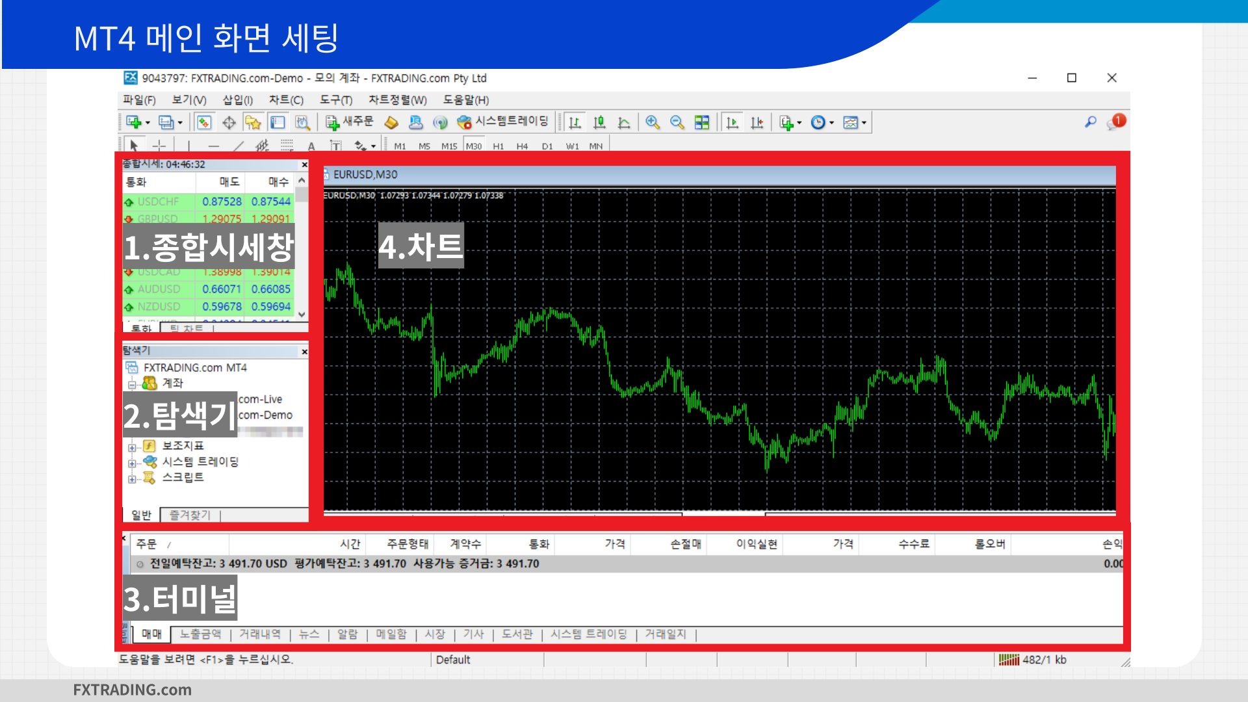Open the 차트정렬(W) menu
This screenshot has height=702, width=1248.
398,100
